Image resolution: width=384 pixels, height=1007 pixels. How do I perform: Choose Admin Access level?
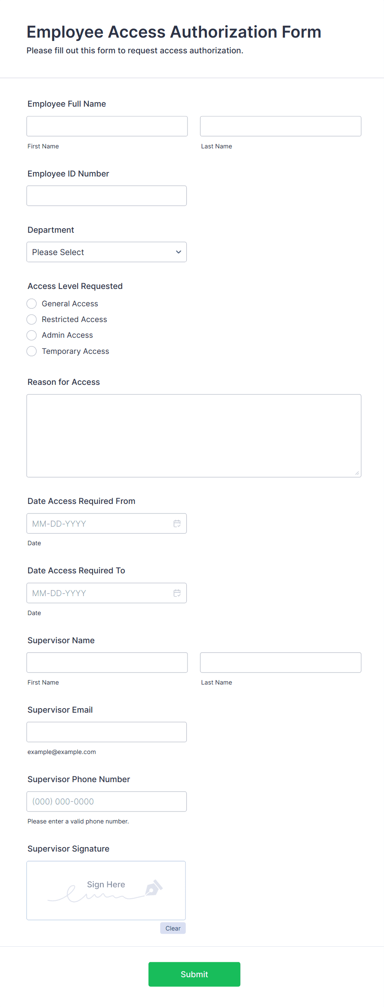click(x=31, y=335)
